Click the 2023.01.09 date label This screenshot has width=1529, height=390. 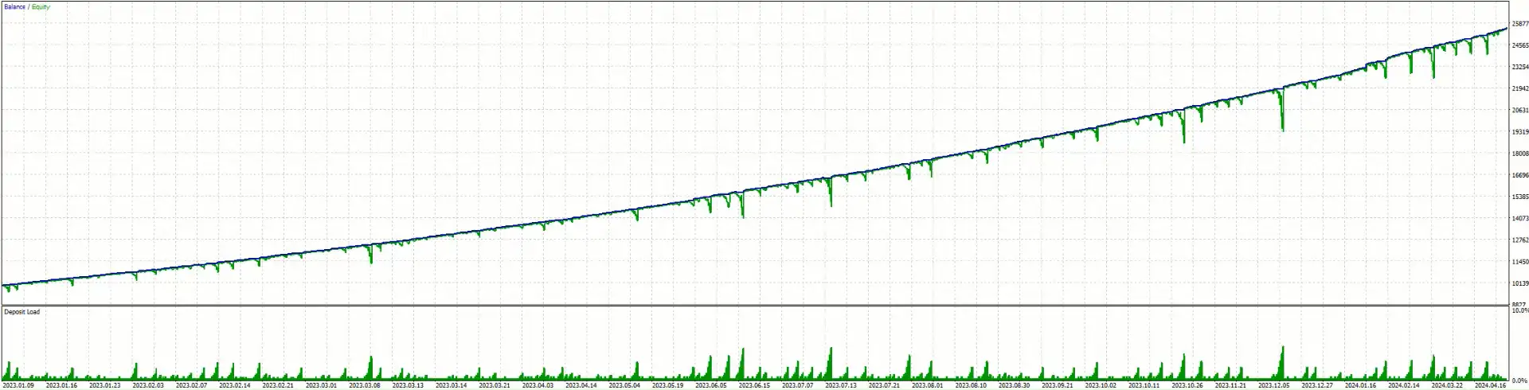click(18, 385)
